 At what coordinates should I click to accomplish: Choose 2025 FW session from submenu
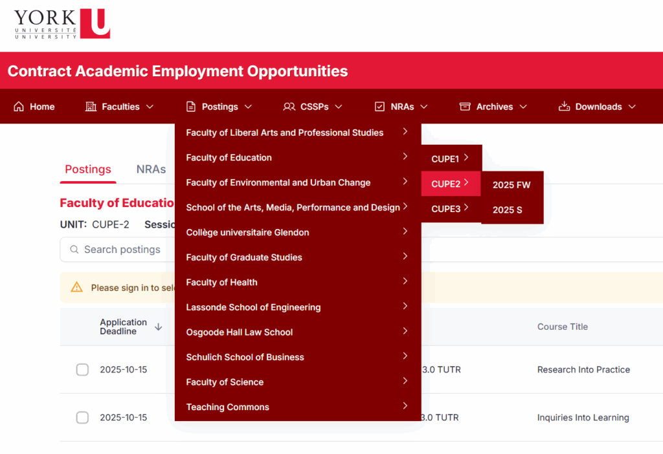click(x=512, y=184)
